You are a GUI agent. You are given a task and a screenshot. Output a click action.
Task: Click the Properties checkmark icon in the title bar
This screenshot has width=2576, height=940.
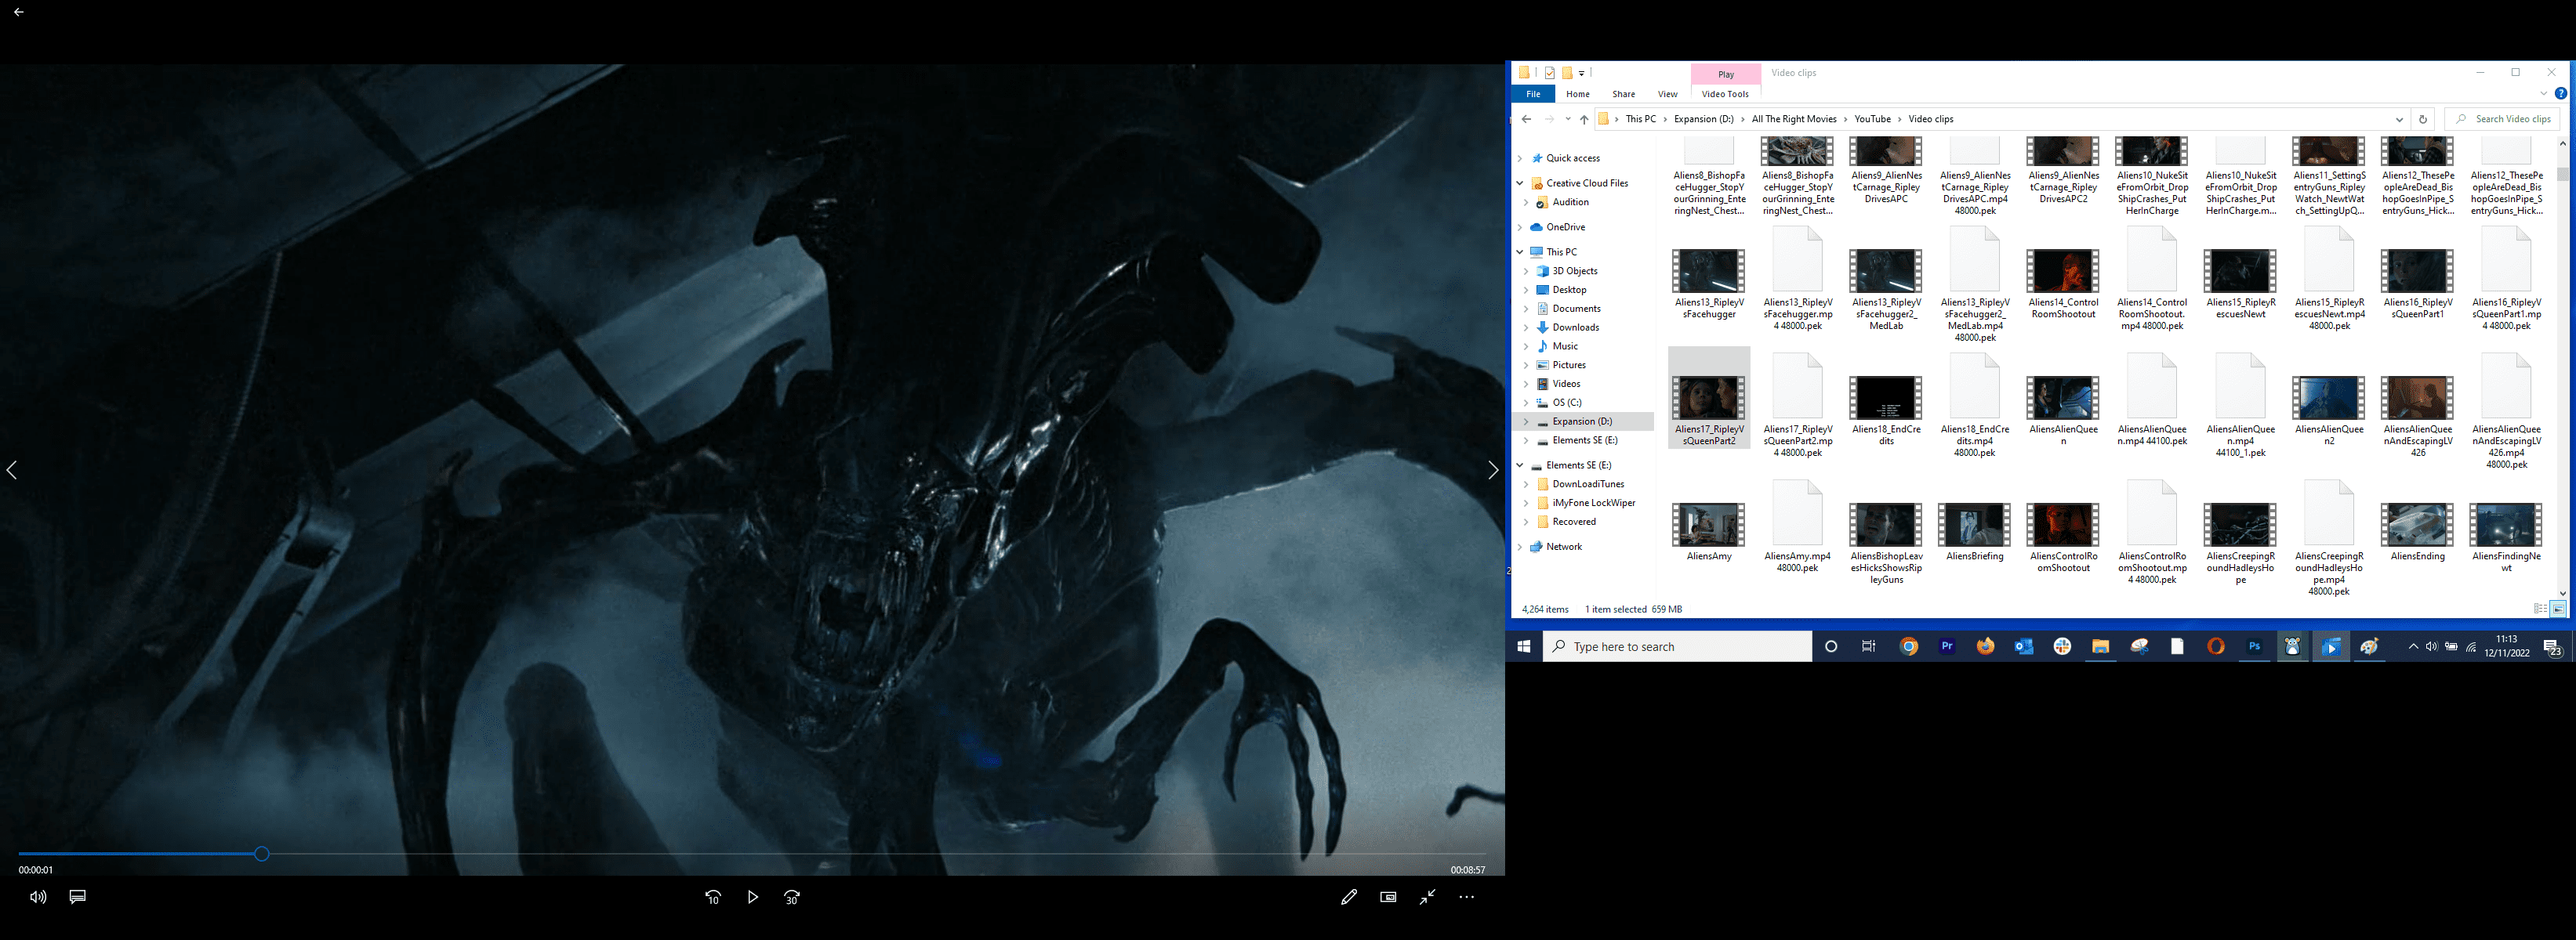click(x=1549, y=73)
